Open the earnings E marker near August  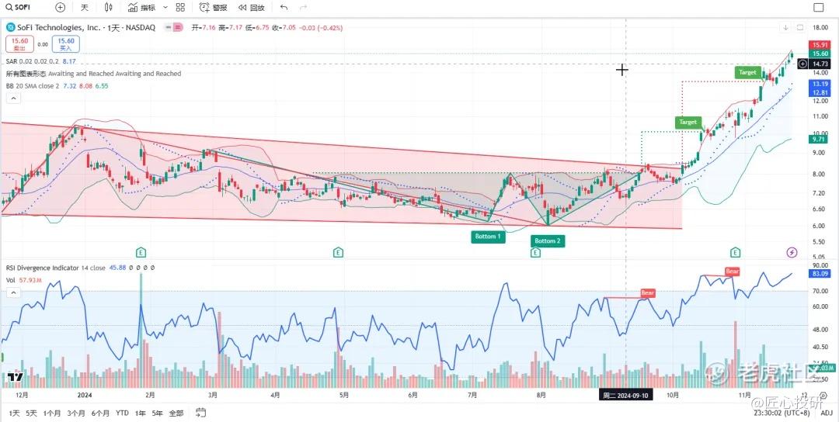pyautogui.click(x=535, y=251)
